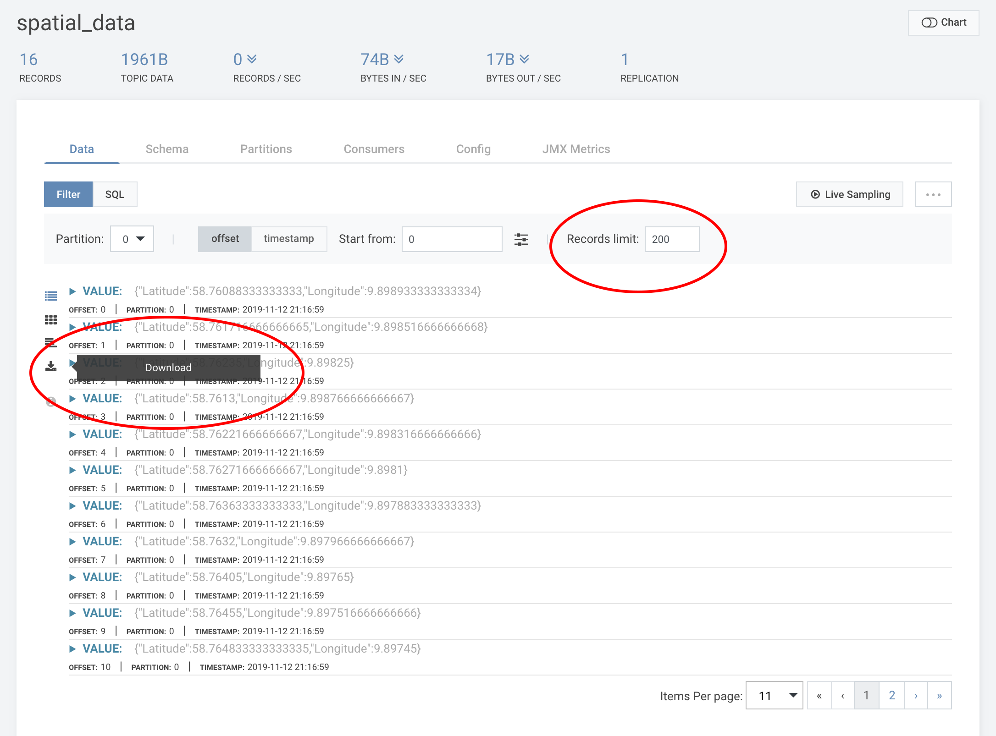Expand the record at offset 0
The height and width of the screenshot is (736, 996).
72,291
